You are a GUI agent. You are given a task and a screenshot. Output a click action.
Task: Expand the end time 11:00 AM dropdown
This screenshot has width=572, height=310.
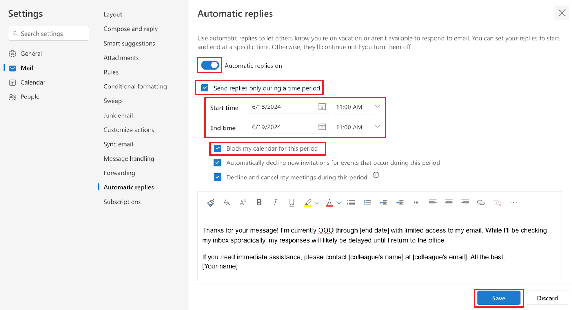coord(377,127)
